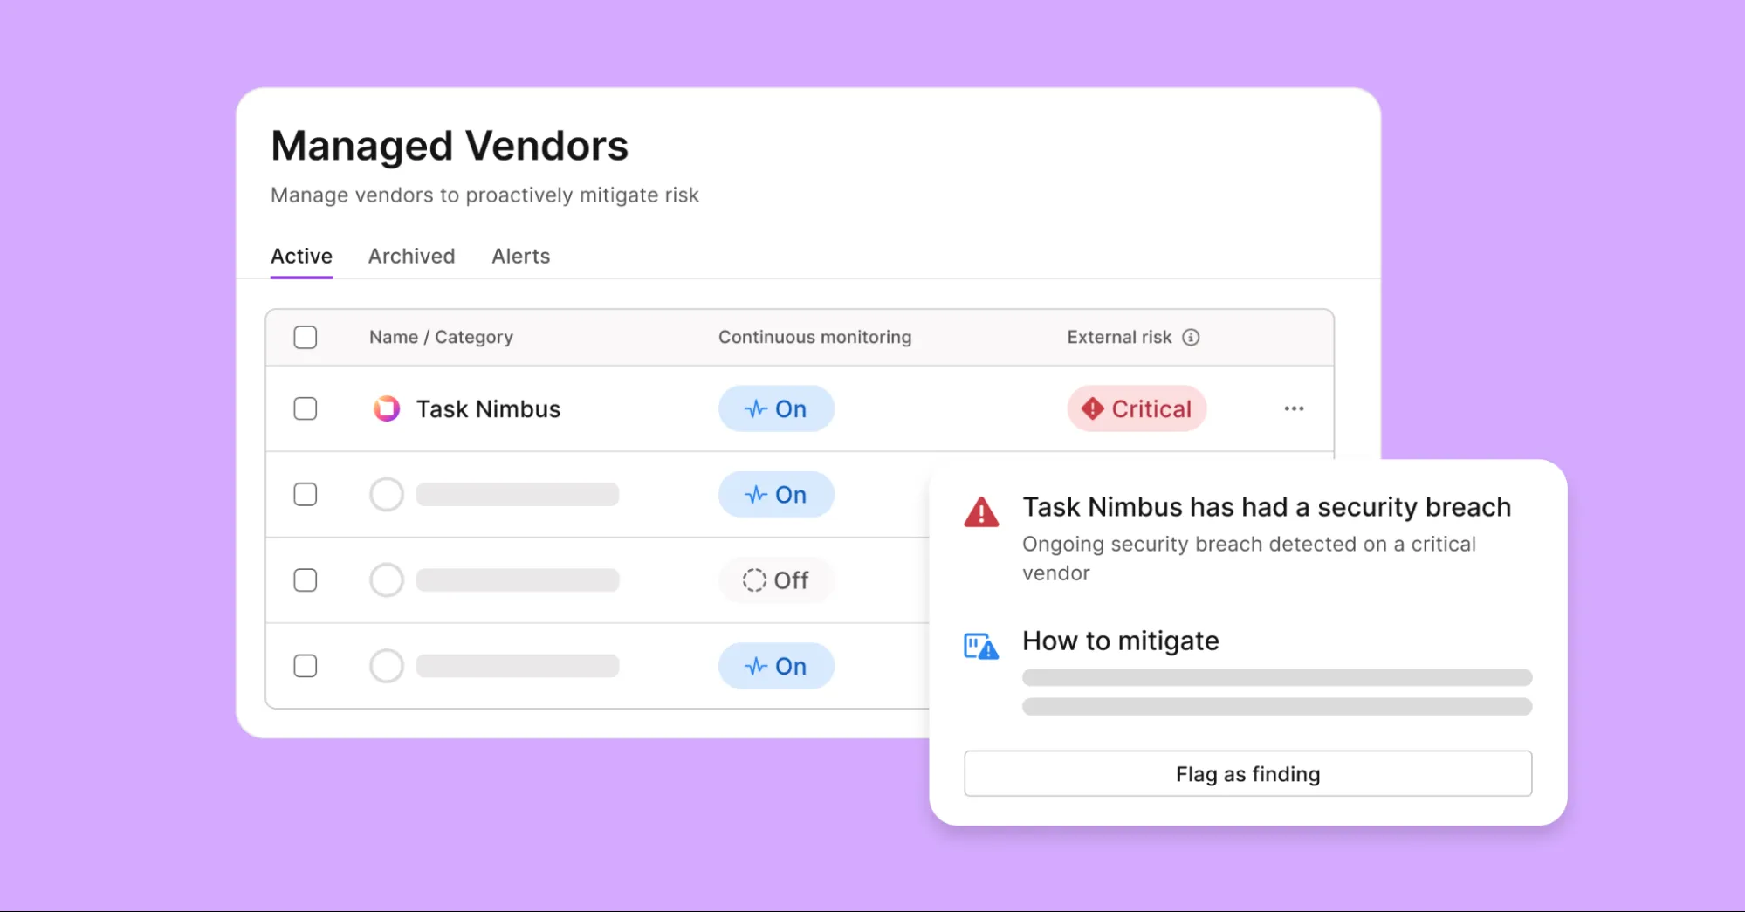This screenshot has width=1745, height=912.
Task: Click the red warning triangle icon
Action: pyautogui.click(x=981, y=511)
